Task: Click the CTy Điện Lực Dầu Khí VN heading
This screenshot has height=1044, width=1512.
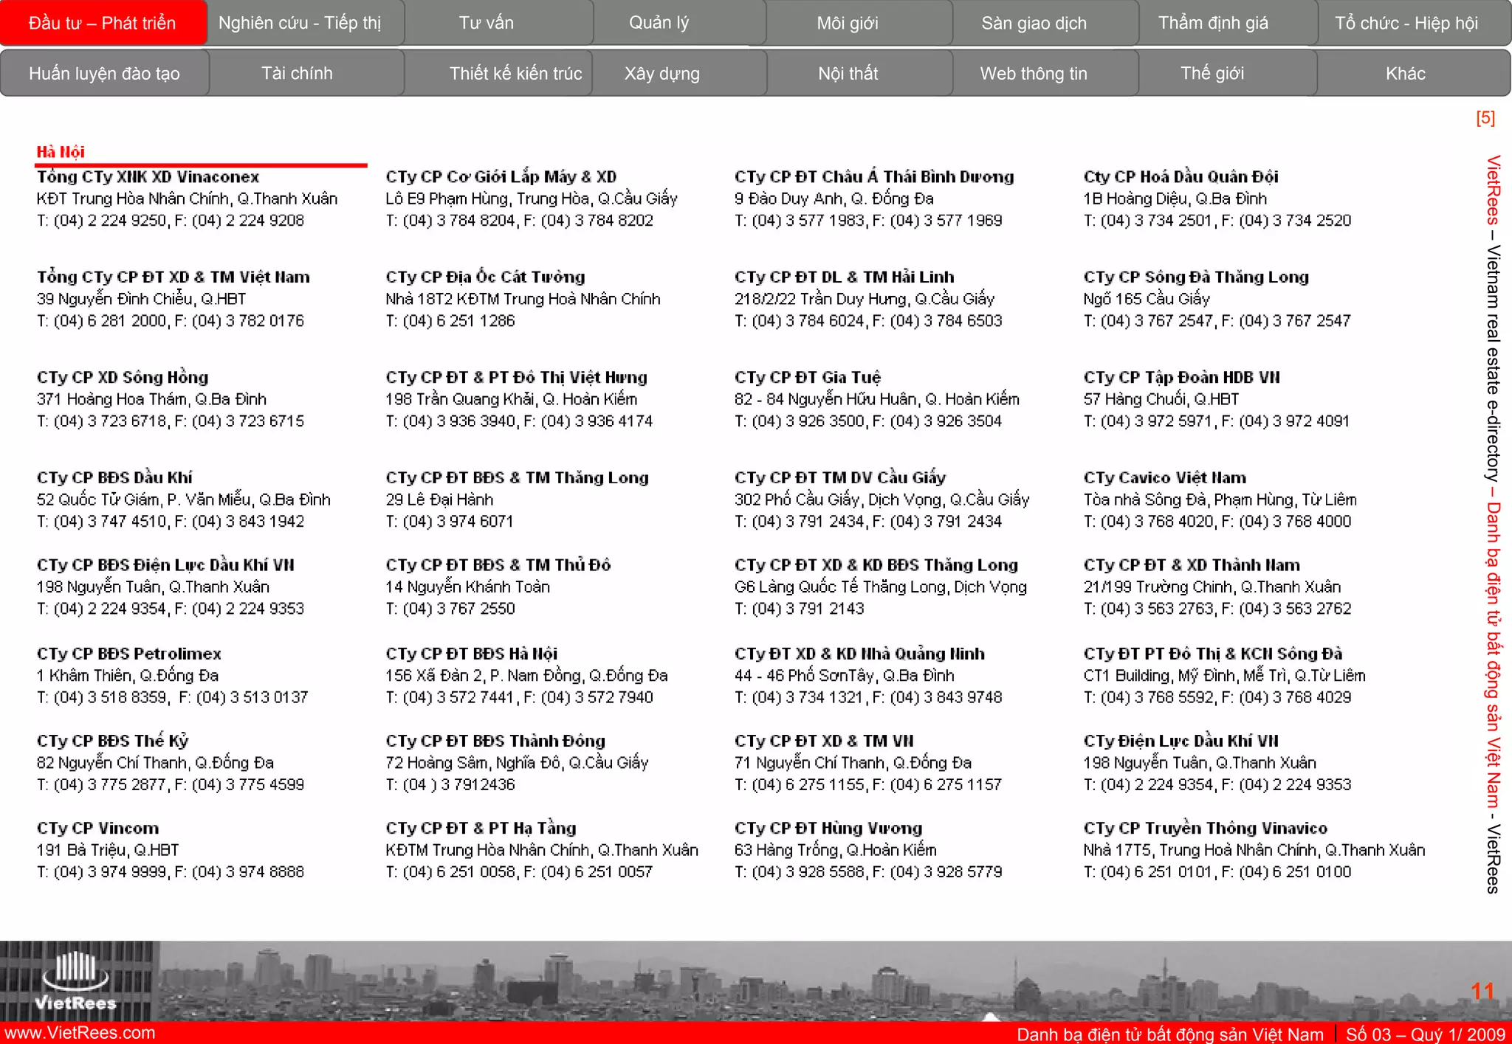Action: coord(1181,741)
